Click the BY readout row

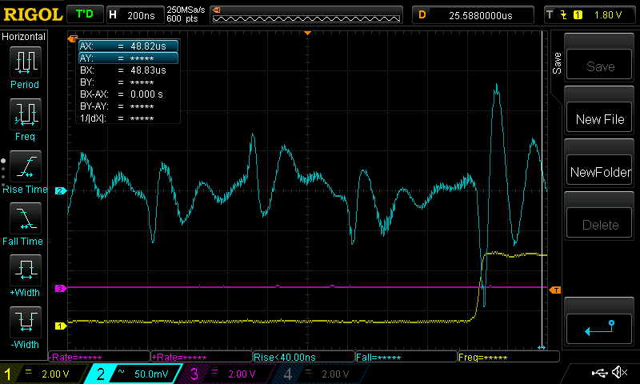(117, 82)
